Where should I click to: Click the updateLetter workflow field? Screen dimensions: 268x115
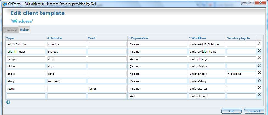(207, 89)
